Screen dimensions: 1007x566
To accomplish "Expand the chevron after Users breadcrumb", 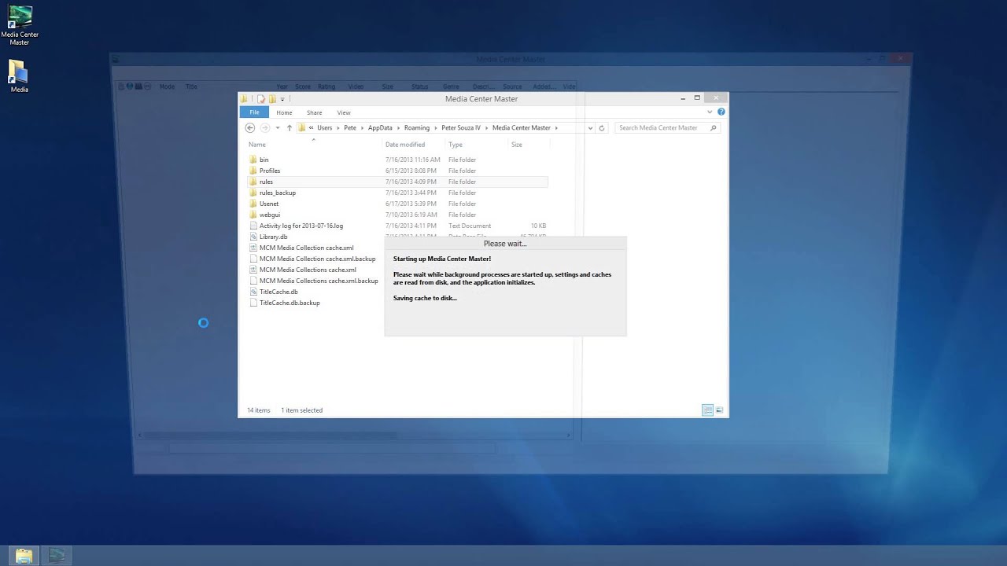I will 338,127.
